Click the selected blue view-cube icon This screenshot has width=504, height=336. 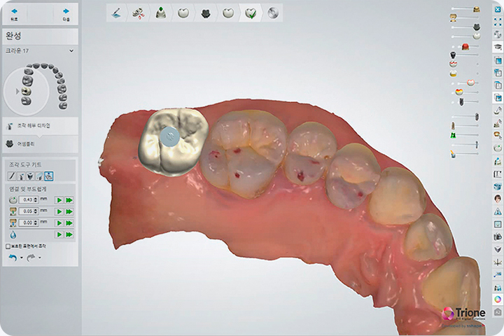pyautogui.click(x=498, y=98)
